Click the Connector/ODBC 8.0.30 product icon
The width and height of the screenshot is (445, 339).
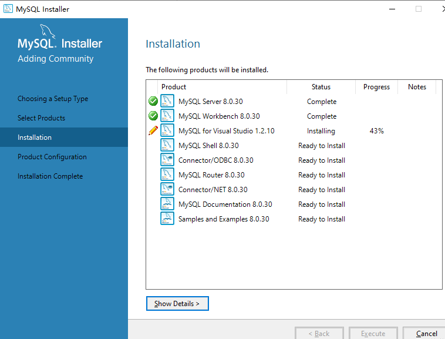(x=167, y=160)
